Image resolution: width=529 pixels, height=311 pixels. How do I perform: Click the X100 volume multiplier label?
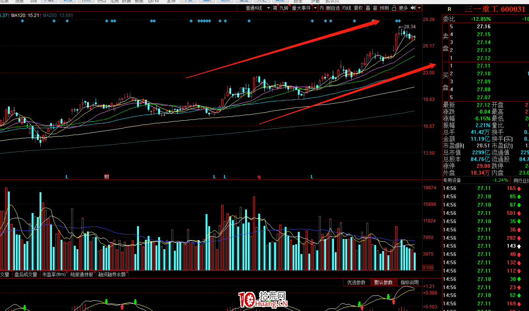tap(428, 267)
